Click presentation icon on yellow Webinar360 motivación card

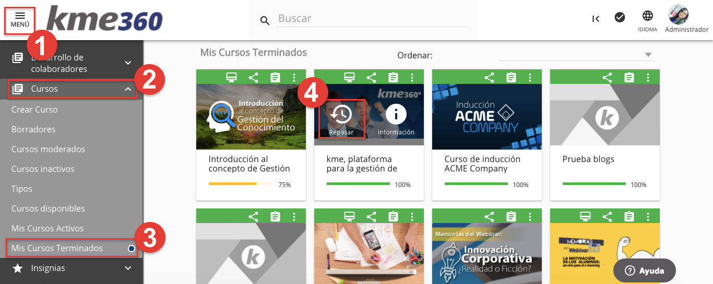[585, 216]
